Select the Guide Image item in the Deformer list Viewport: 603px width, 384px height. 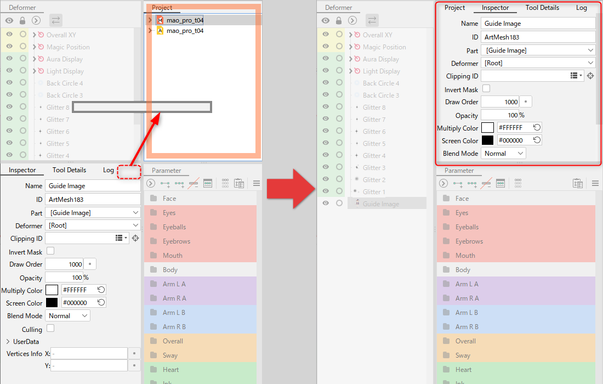(x=380, y=204)
